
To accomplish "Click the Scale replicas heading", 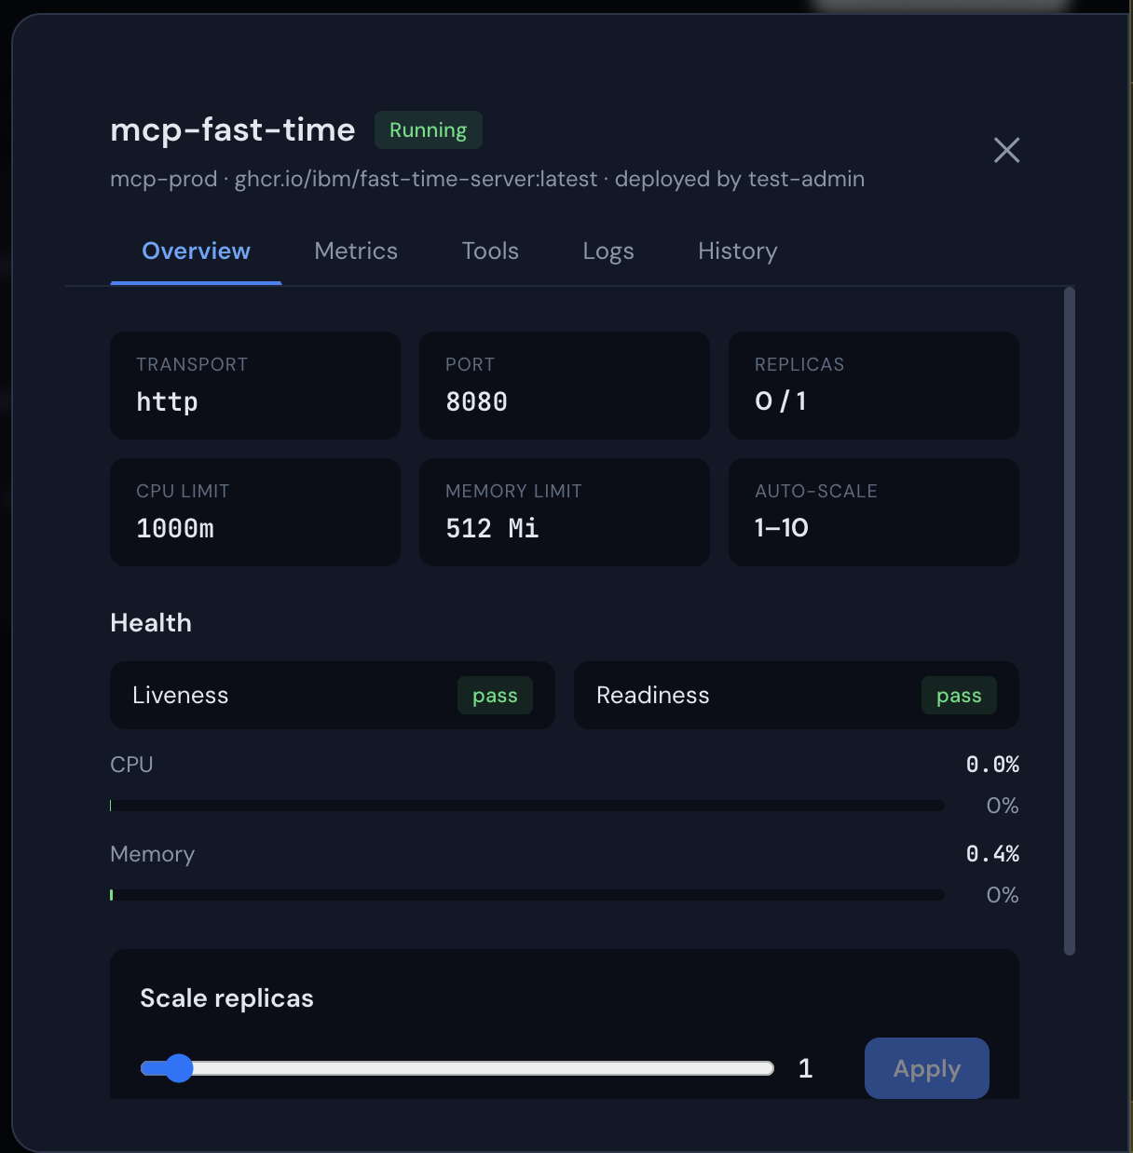I will (x=226, y=998).
